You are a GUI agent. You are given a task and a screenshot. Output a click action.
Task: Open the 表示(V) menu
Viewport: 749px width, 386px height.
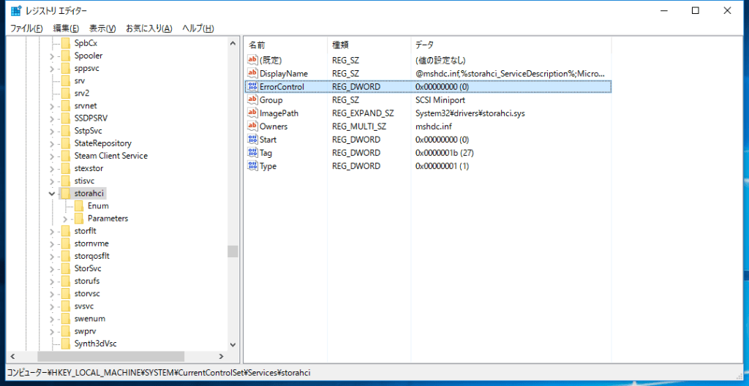tap(102, 29)
